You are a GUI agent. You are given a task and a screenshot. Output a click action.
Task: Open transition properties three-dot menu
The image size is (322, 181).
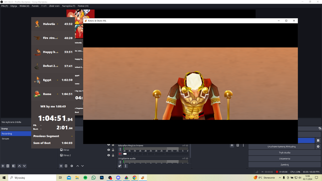tap(243, 145)
